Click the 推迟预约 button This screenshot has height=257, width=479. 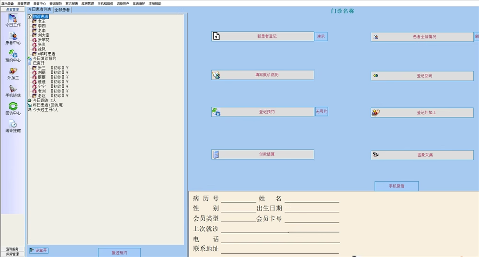(x=119, y=253)
